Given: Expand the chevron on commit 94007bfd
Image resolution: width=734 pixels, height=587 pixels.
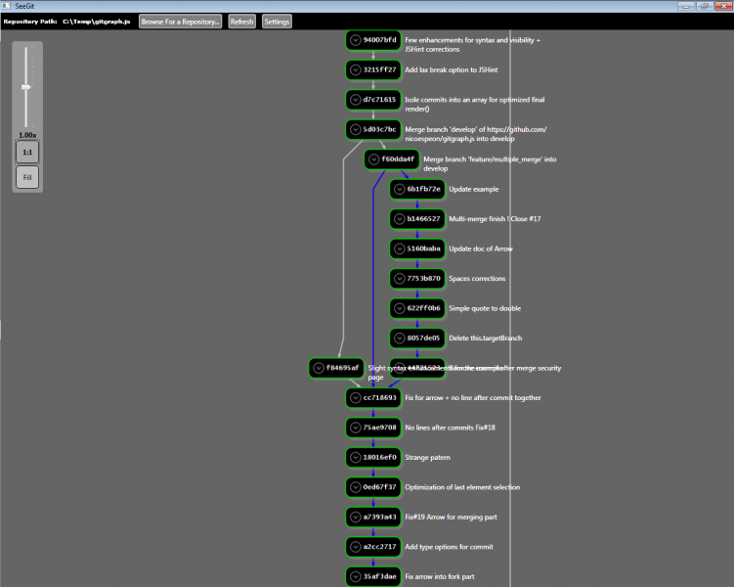Looking at the screenshot, I should point(356,40).
